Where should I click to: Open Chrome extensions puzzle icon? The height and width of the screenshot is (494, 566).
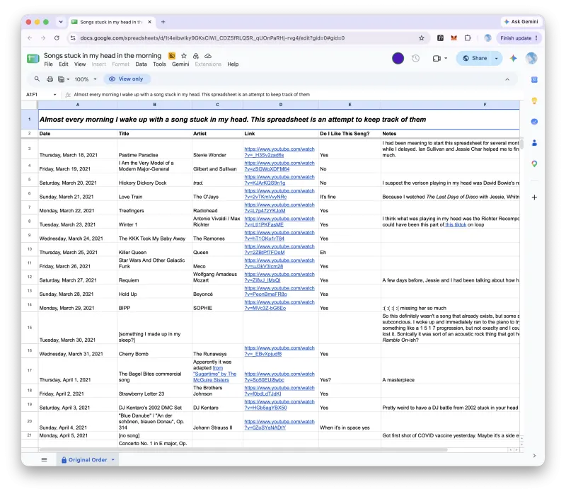[x=468, y=38]
